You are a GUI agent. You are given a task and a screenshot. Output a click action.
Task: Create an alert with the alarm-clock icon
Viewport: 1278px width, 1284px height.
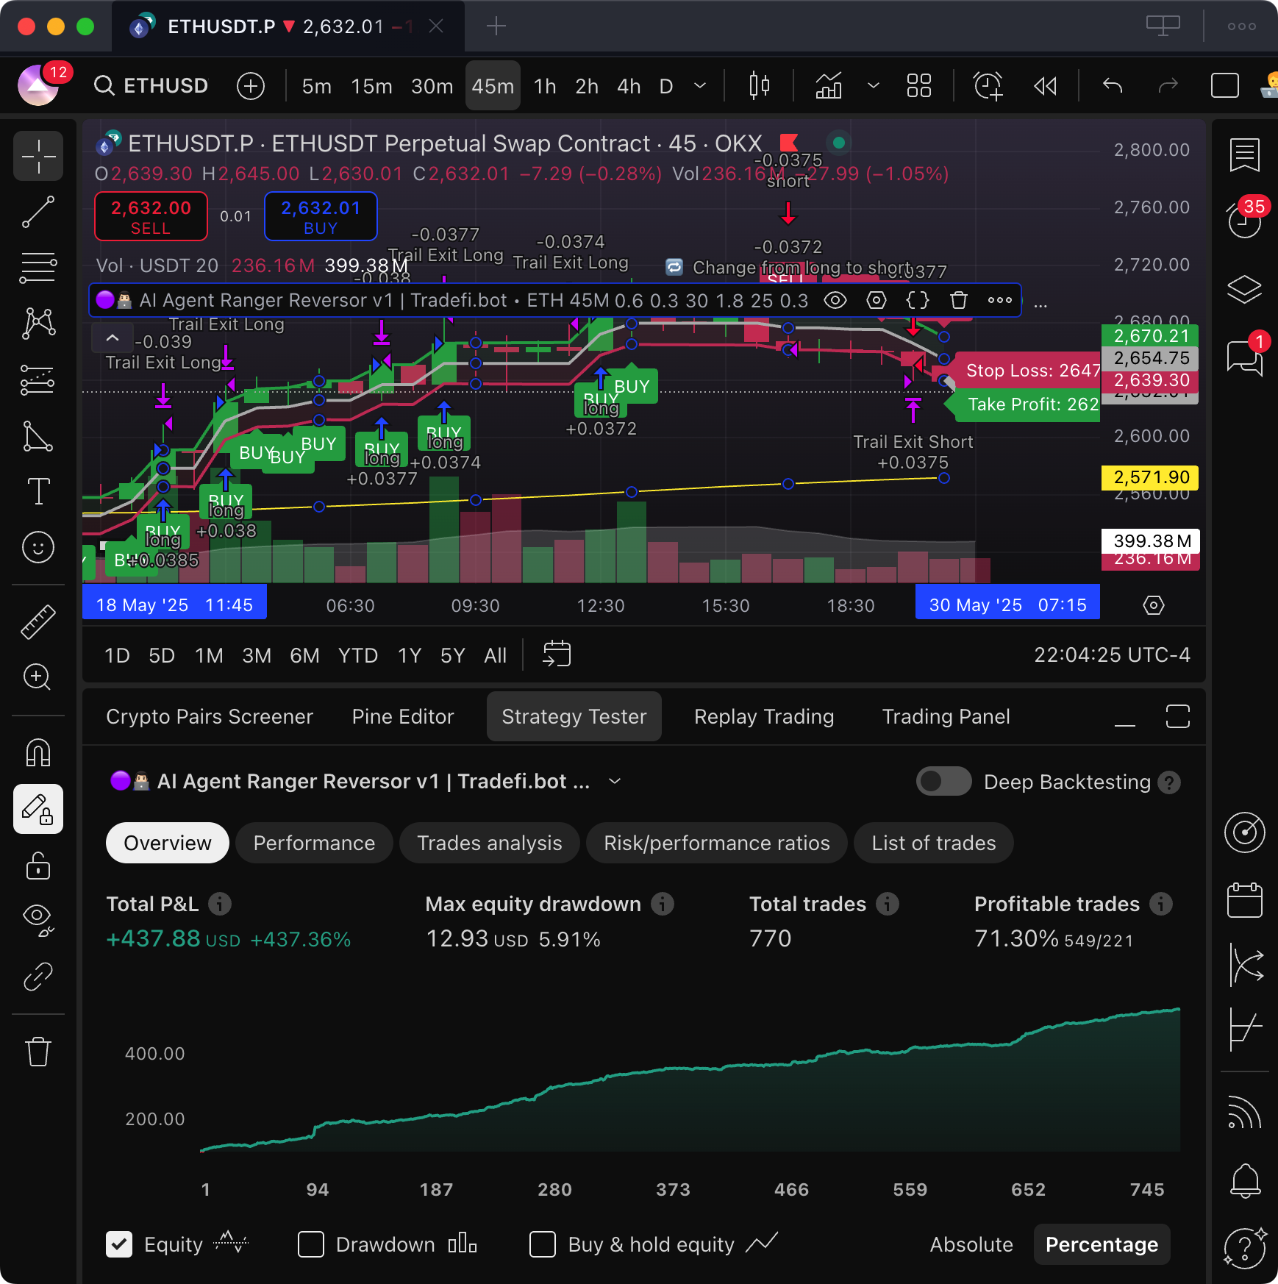988,86
